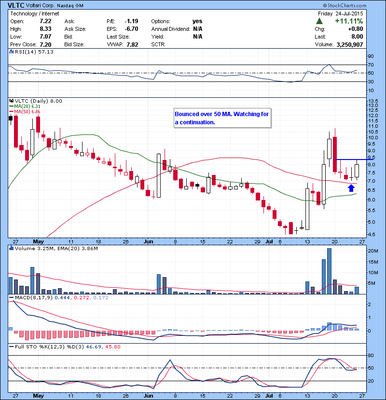Click the Chg value +0.80
386x400 pixels.
coord(356,29)
